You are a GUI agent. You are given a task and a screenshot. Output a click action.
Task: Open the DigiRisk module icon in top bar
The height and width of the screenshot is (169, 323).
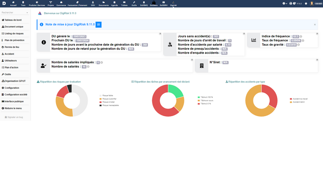[x=173, y=3]
